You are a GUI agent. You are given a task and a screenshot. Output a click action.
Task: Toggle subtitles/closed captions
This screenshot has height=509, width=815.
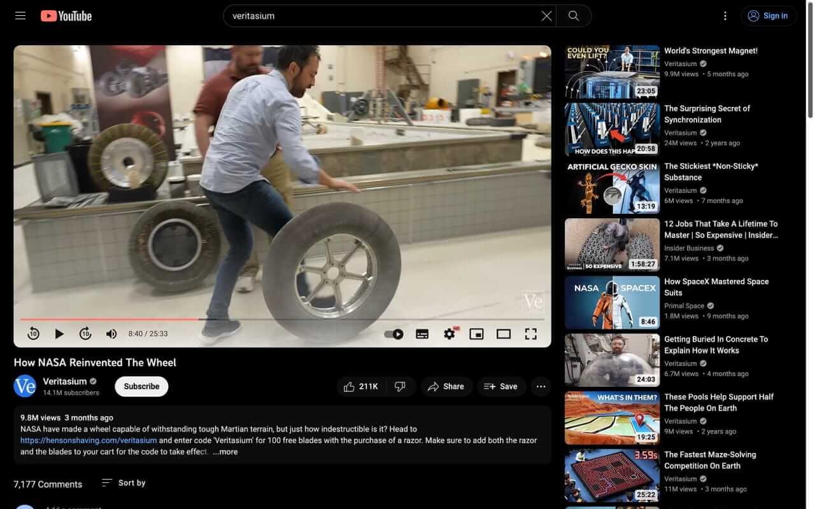click(422, 334)
